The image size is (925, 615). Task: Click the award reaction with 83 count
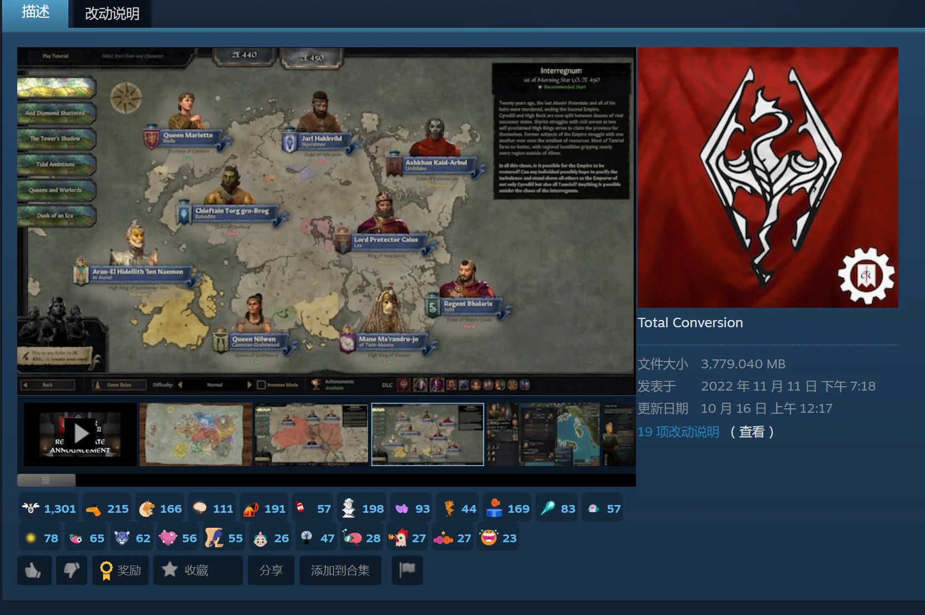pos(558,508)
